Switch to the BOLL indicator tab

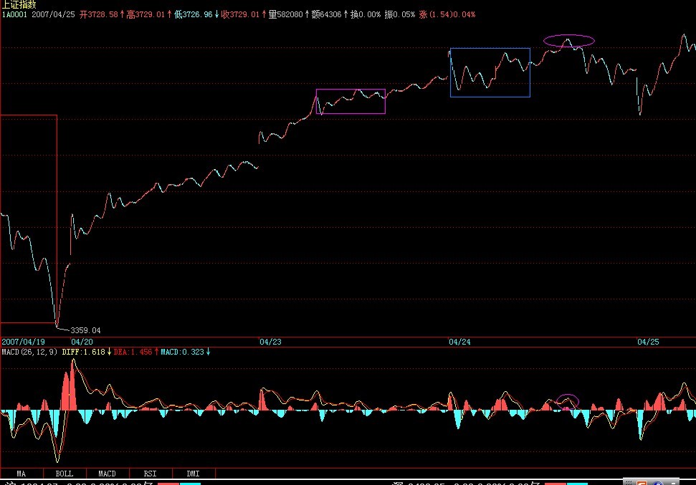point(65,474)
